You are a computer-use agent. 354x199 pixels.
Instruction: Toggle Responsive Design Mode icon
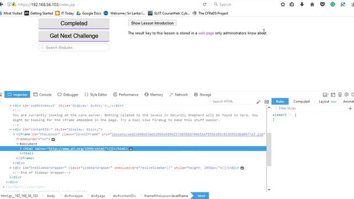[x=340, y=95]
